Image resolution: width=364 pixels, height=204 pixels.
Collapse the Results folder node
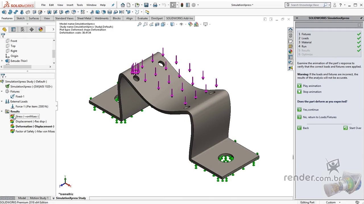click(x=2, y=111)
